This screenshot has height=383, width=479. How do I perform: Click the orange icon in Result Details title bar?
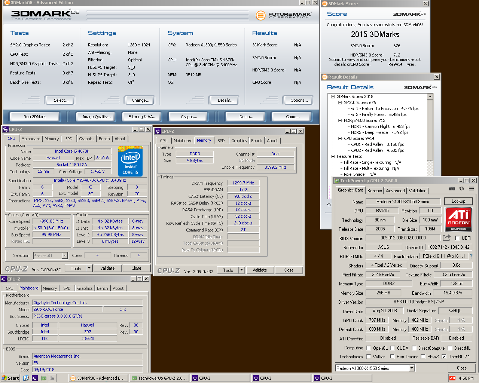coord(325,77)
